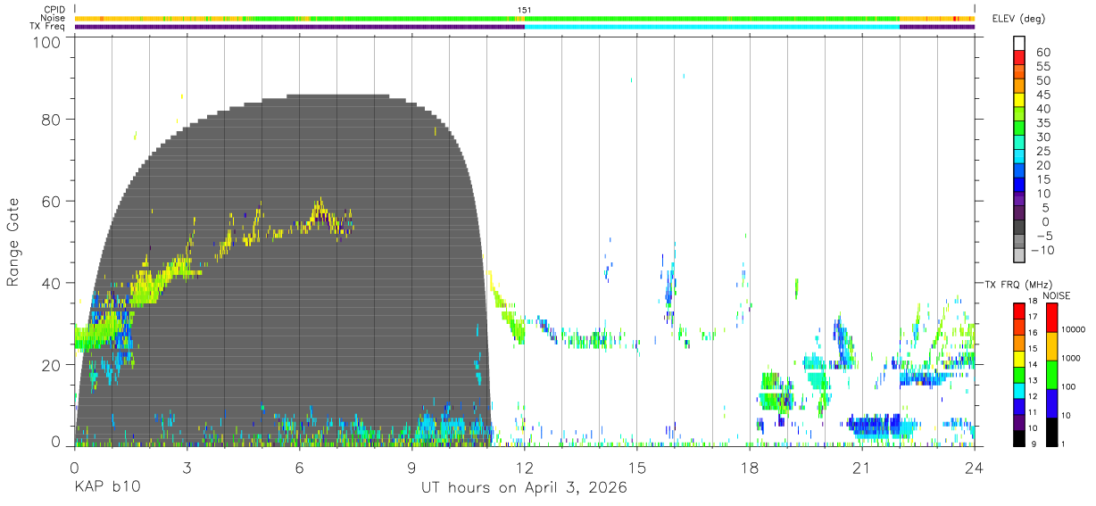Click the 1000 label on the NOISE scale
Viewport: 1096px width, 506px height.
1073,358
